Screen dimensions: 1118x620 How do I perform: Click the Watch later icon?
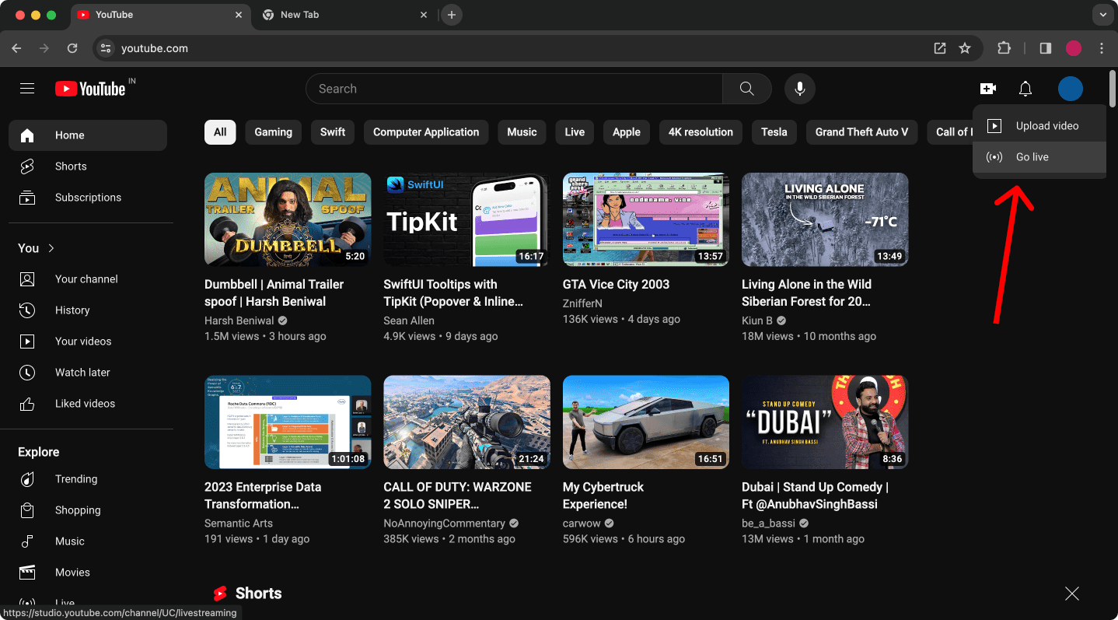(26, 372)
